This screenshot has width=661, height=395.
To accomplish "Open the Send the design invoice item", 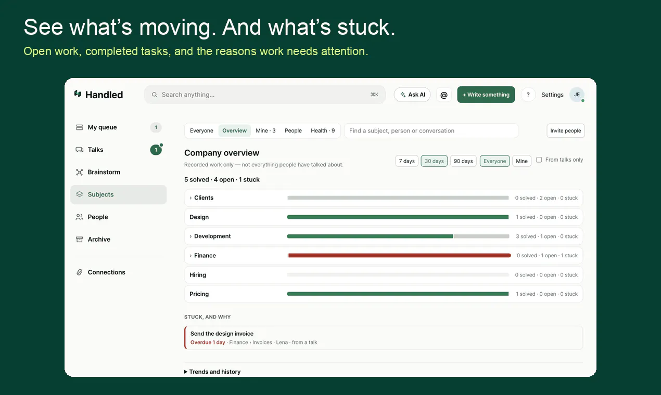I will [x=384, y=338].
